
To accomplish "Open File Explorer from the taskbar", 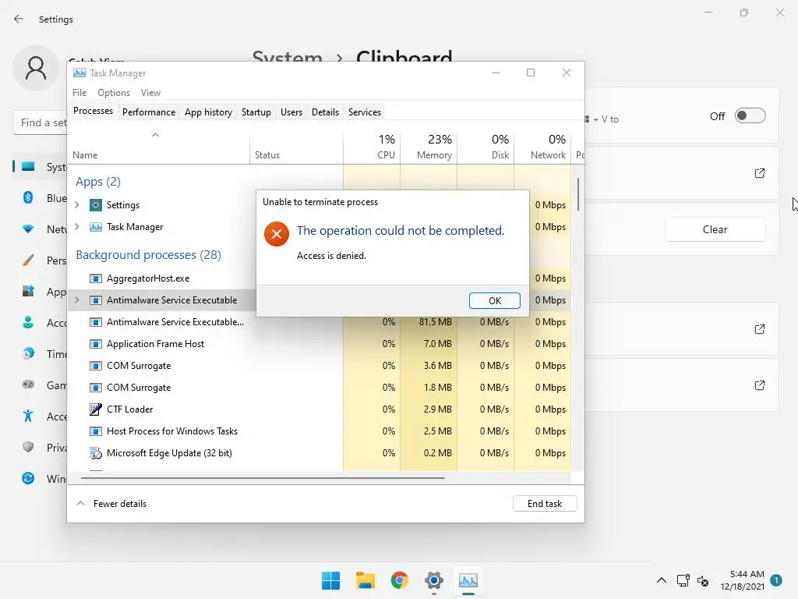I will 365,580.
